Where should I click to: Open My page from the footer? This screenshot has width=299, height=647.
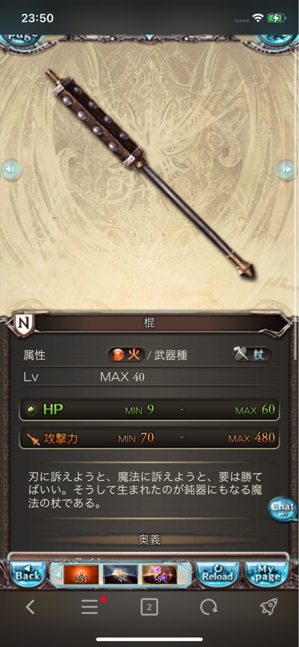266,573
